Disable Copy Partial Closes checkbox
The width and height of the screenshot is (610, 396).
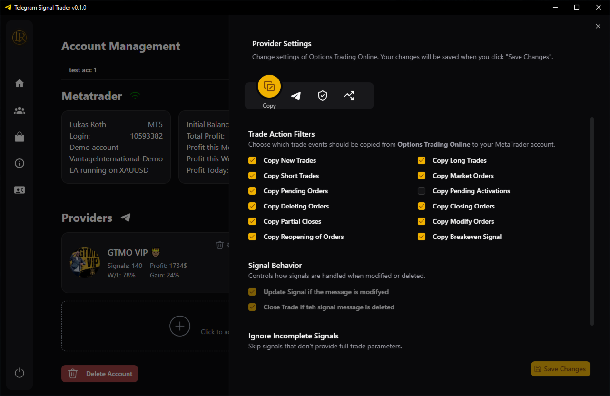pos(252,221)
